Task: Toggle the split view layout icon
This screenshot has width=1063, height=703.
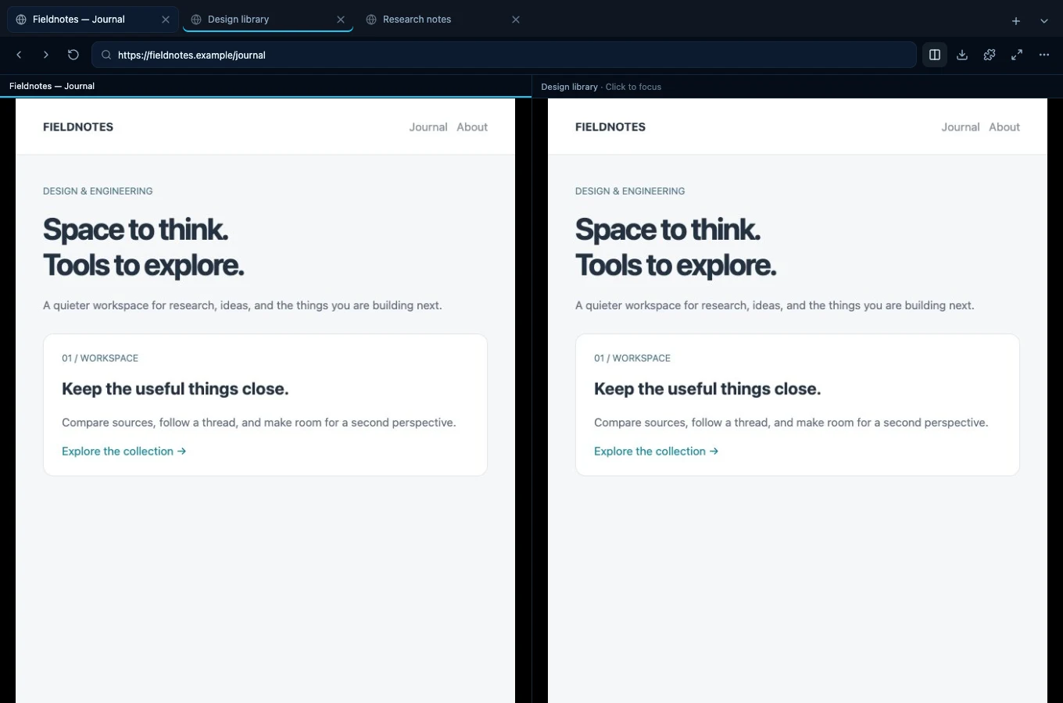Action: coord(935,55)
